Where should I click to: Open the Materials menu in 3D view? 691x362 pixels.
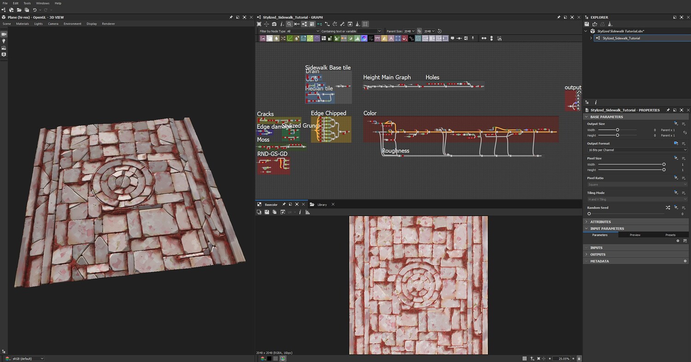coord(22,23)
